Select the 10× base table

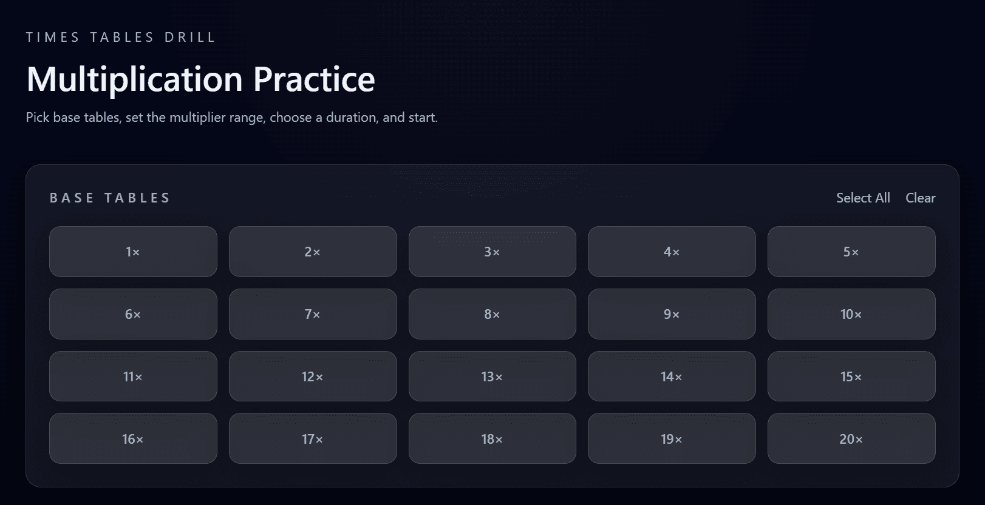[851, 314]
